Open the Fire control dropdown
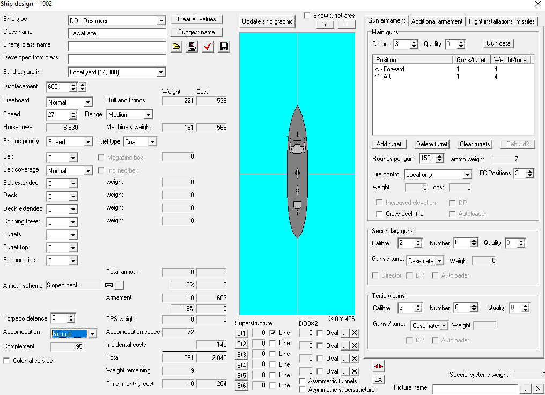Viewport: 545px width, 395px height. click(x=468, y=174)
